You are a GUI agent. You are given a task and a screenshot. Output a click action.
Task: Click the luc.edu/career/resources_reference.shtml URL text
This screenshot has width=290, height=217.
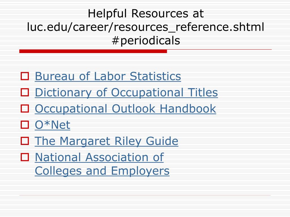tap(146, 27)
